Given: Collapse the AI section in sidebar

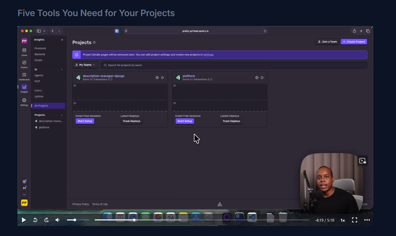Looking at the screenshot, I should click(62, 69).
